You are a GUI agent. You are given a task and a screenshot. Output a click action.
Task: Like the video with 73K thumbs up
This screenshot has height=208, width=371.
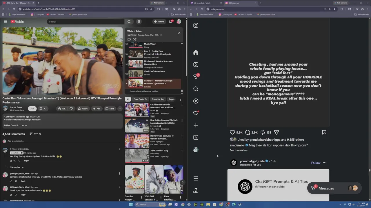point(61,109)
